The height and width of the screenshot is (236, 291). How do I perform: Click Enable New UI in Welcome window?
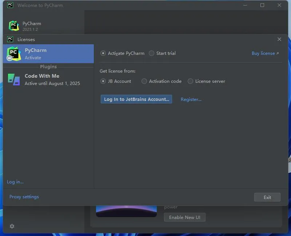pos(185,217)
